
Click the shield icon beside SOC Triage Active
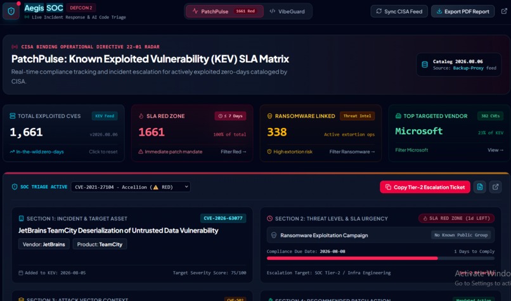point(15,187)
